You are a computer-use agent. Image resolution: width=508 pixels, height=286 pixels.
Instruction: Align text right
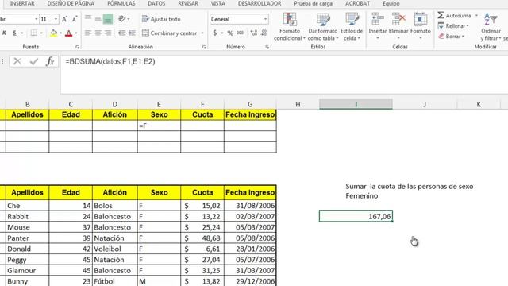pos(108,33)
